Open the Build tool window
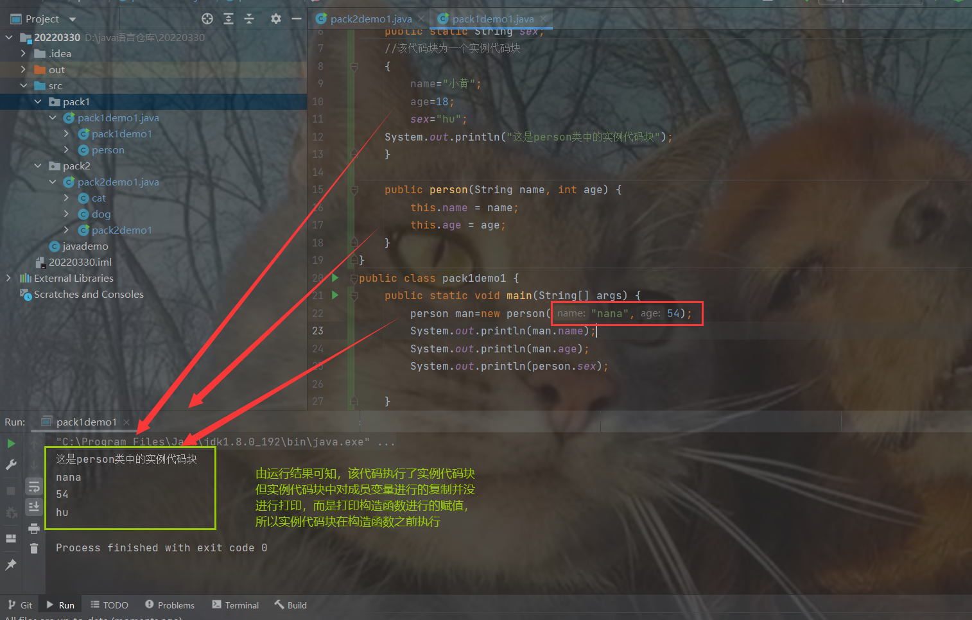This screenshot has width=972, height=620. (291, 605)
